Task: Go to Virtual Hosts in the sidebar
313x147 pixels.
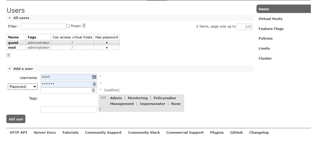Action: 270,19
